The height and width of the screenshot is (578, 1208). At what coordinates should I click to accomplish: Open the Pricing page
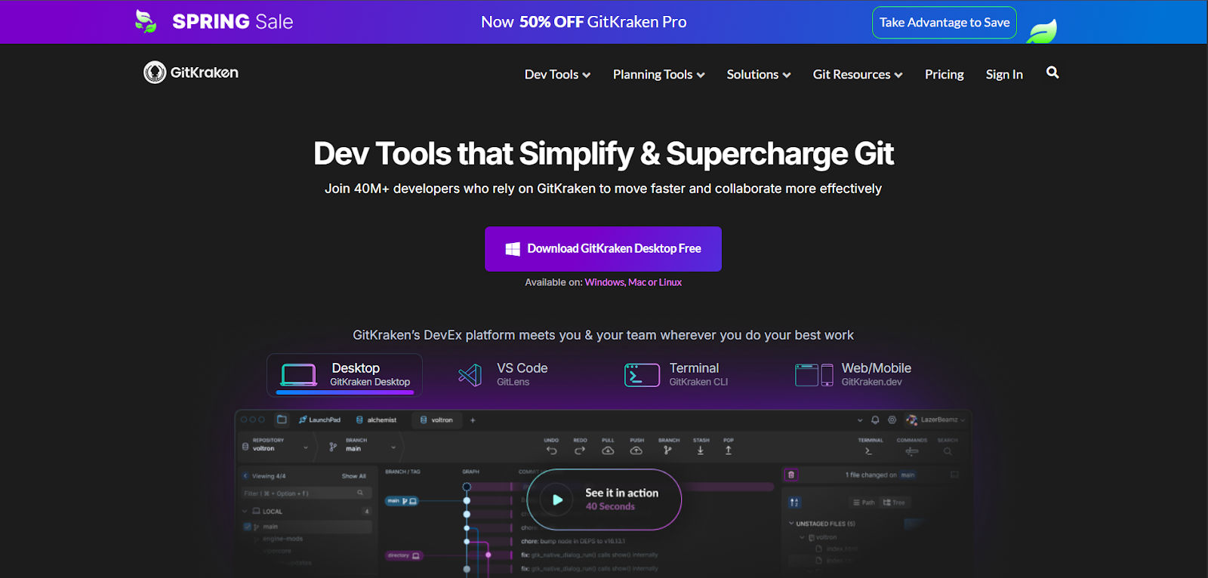tap(944, 75)
